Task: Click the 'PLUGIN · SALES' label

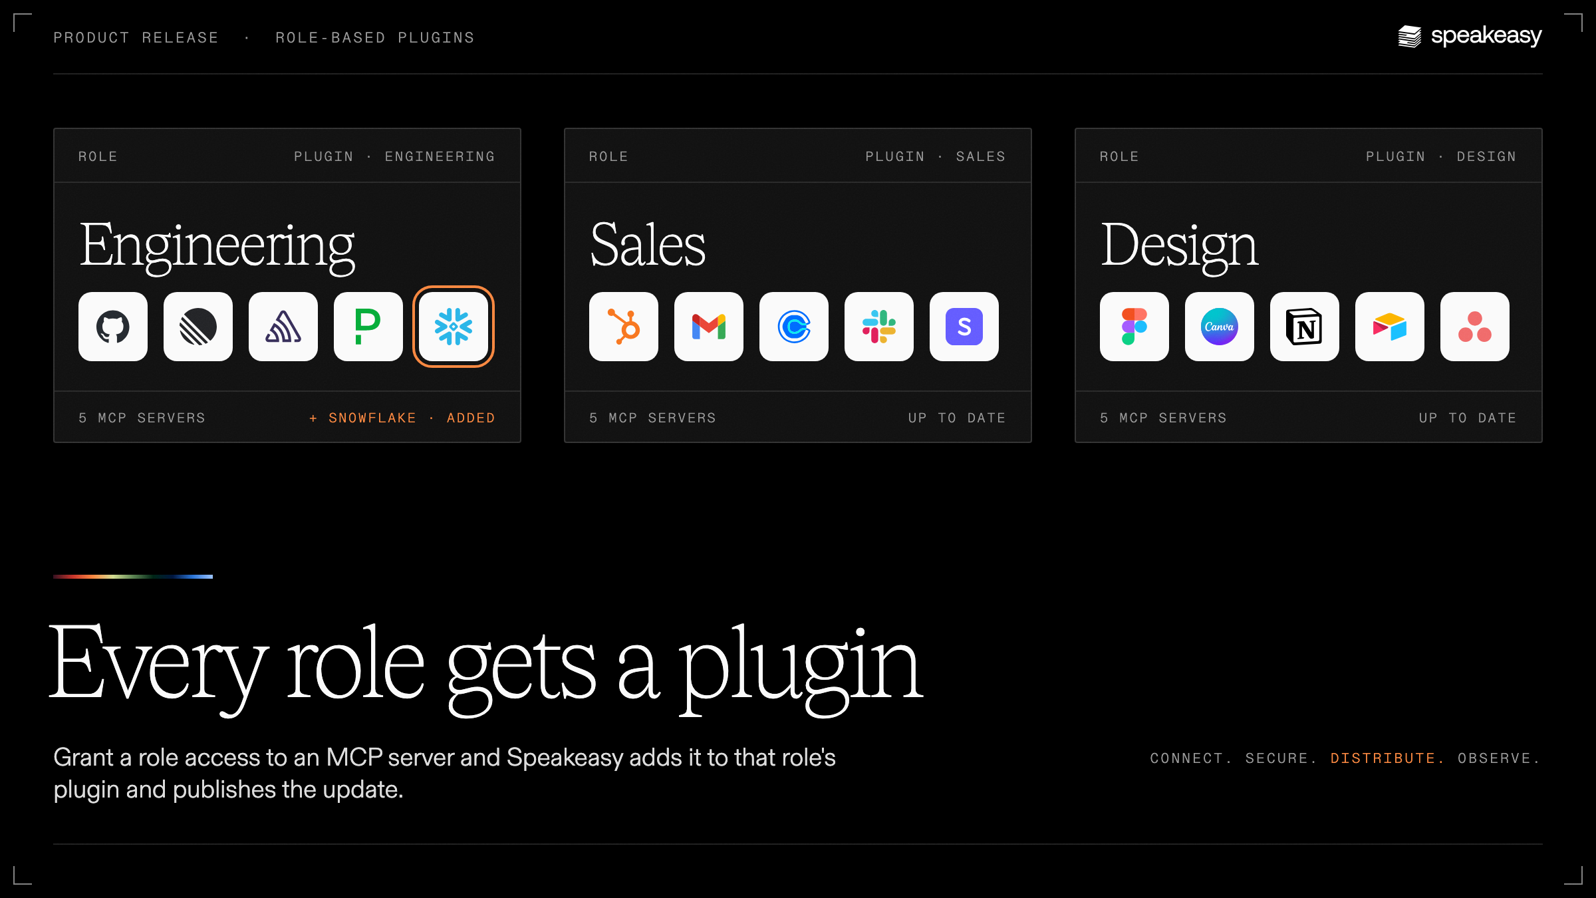Action: pos(936,156)
